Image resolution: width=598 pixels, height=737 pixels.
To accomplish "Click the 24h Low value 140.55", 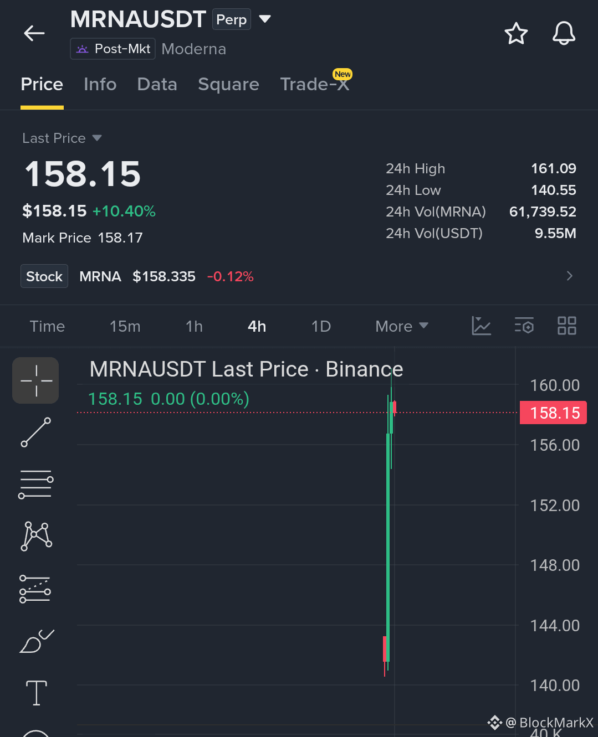I will click(x=554, y=190).
